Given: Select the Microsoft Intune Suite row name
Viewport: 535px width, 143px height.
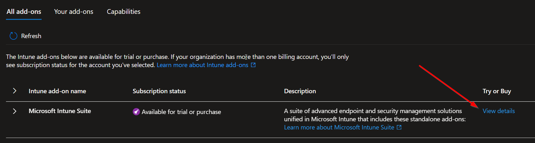Looking at the screenshot, I should [60, 111].
